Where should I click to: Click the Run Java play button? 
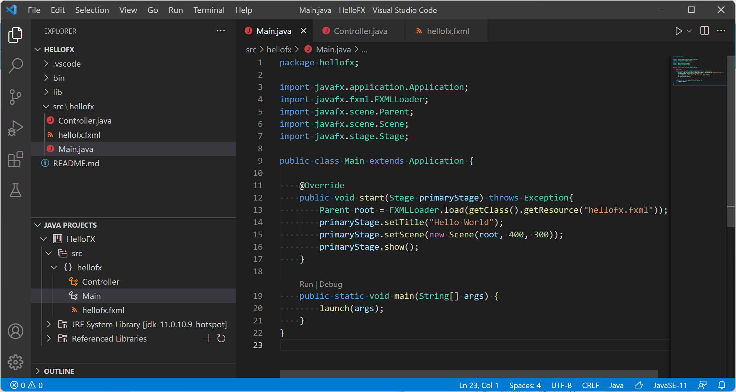678,31
